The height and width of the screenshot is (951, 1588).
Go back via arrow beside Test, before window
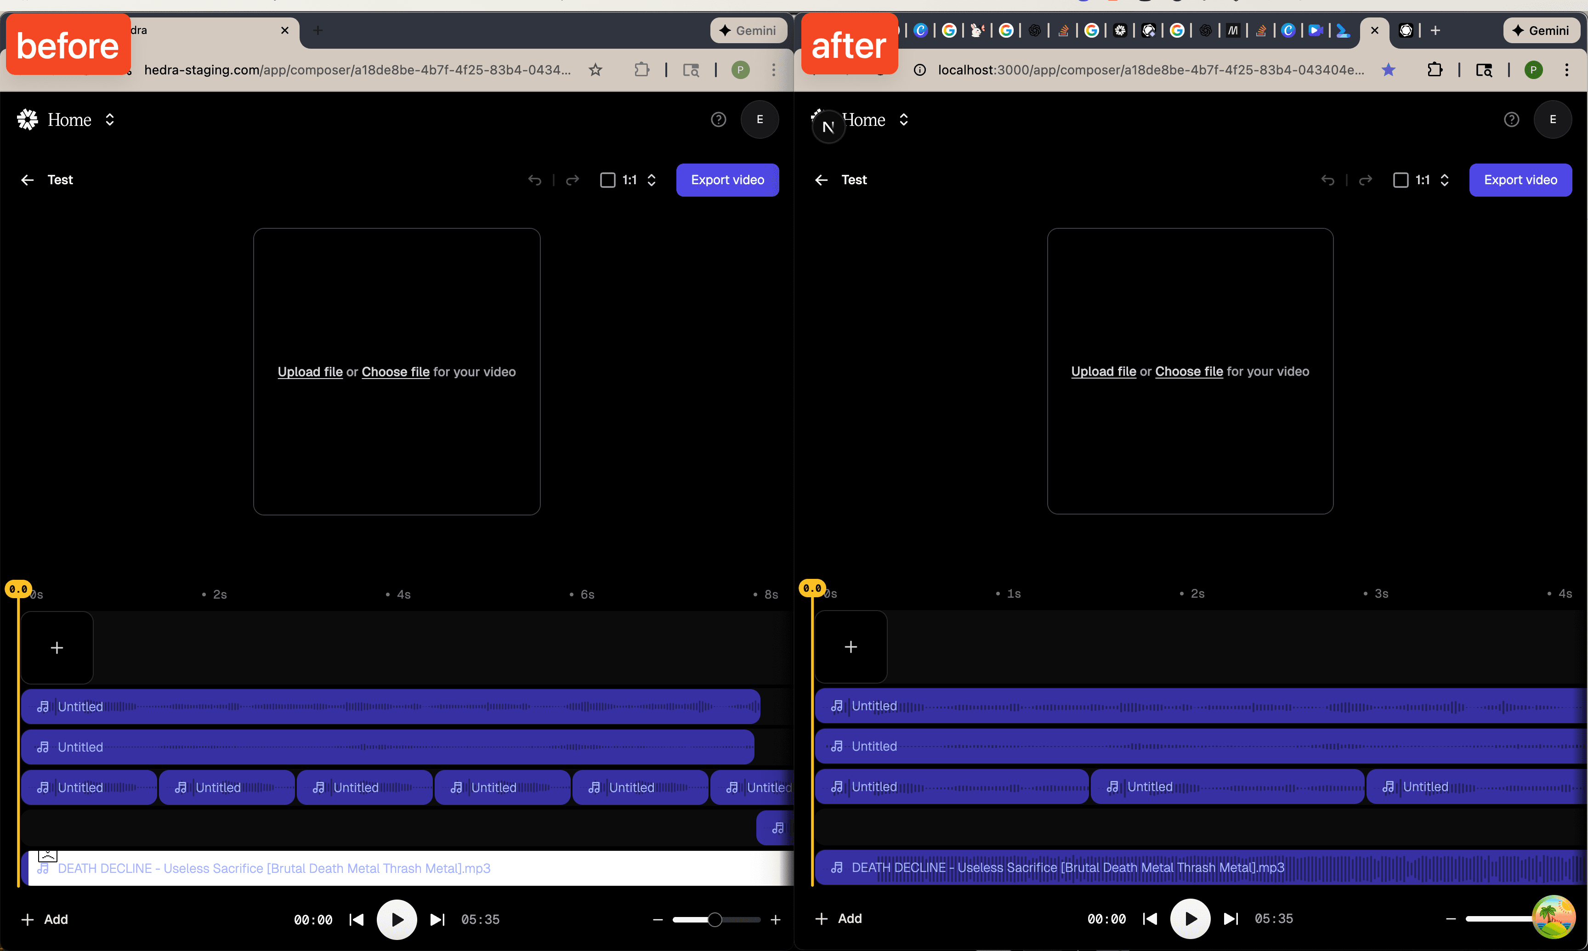28,180
